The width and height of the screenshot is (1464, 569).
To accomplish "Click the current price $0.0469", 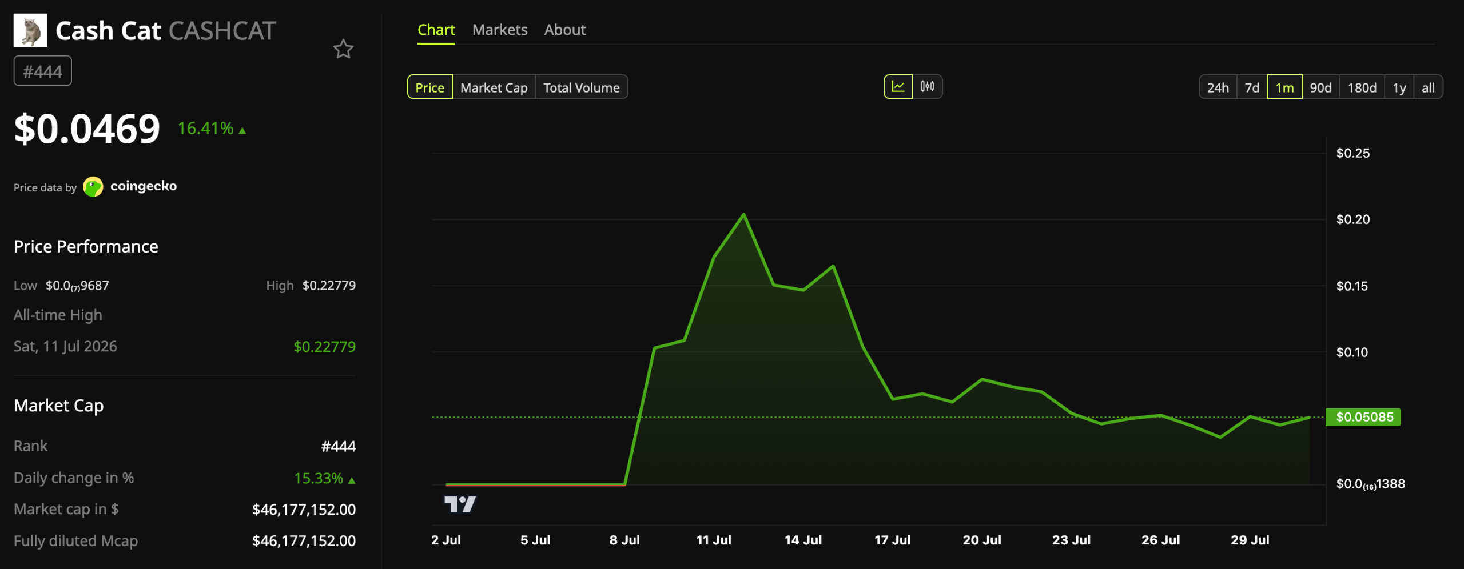I will coord(87,129).
